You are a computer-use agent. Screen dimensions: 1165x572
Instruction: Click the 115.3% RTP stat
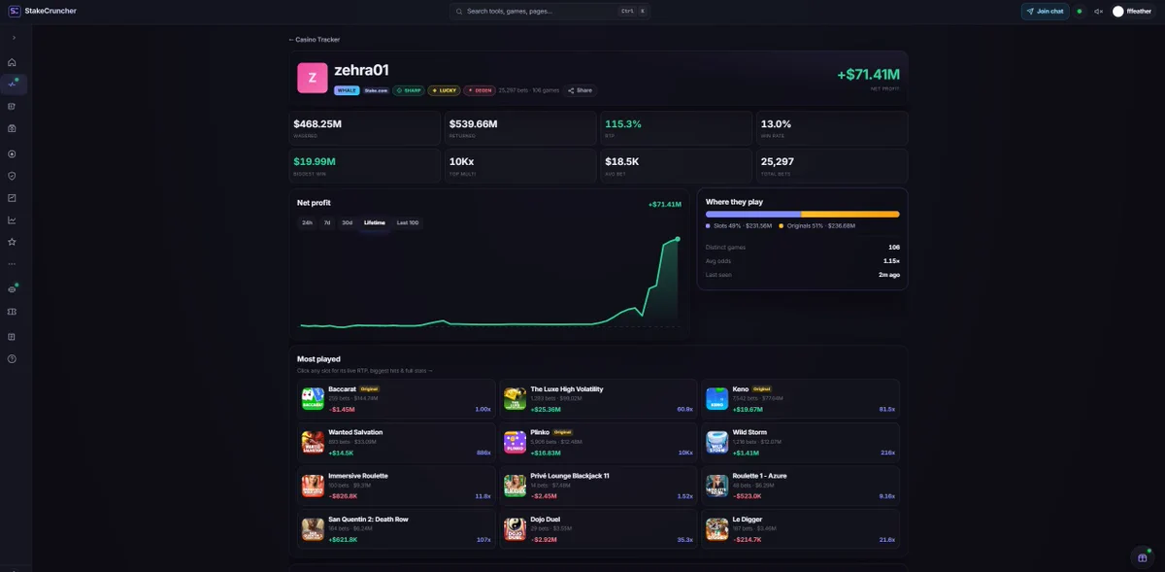click(675, 128)
